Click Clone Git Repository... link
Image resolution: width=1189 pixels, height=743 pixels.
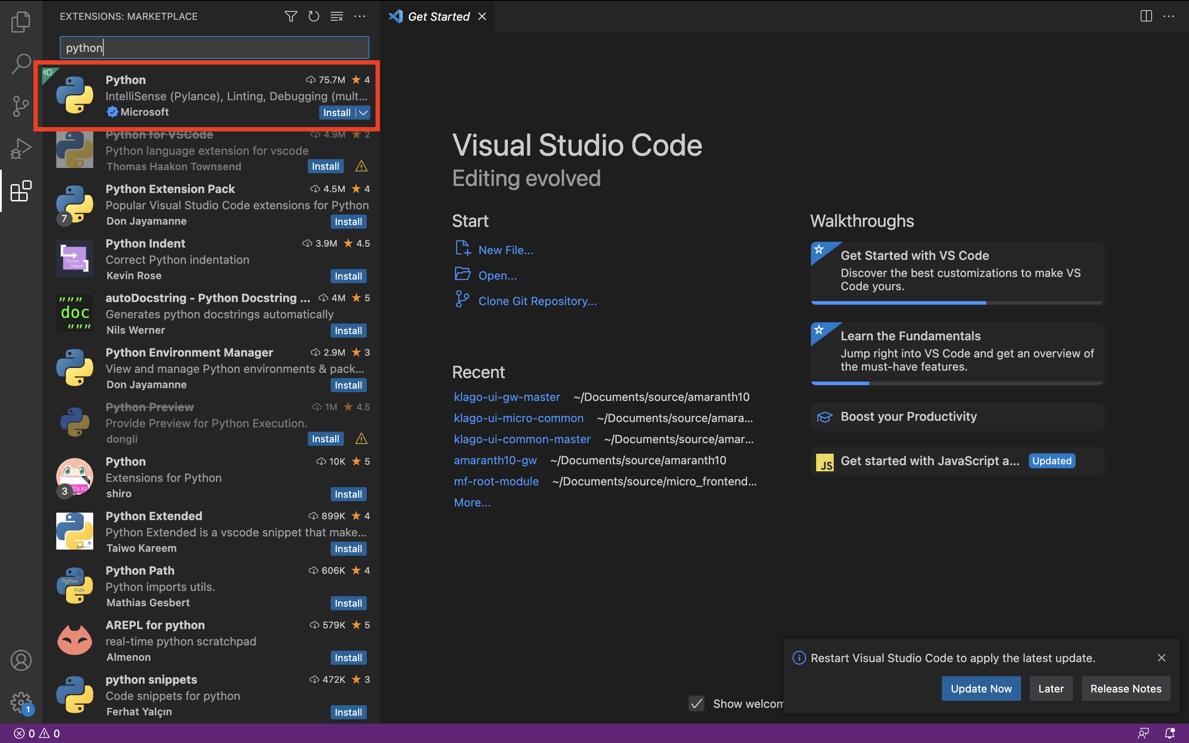pos(537,301)
